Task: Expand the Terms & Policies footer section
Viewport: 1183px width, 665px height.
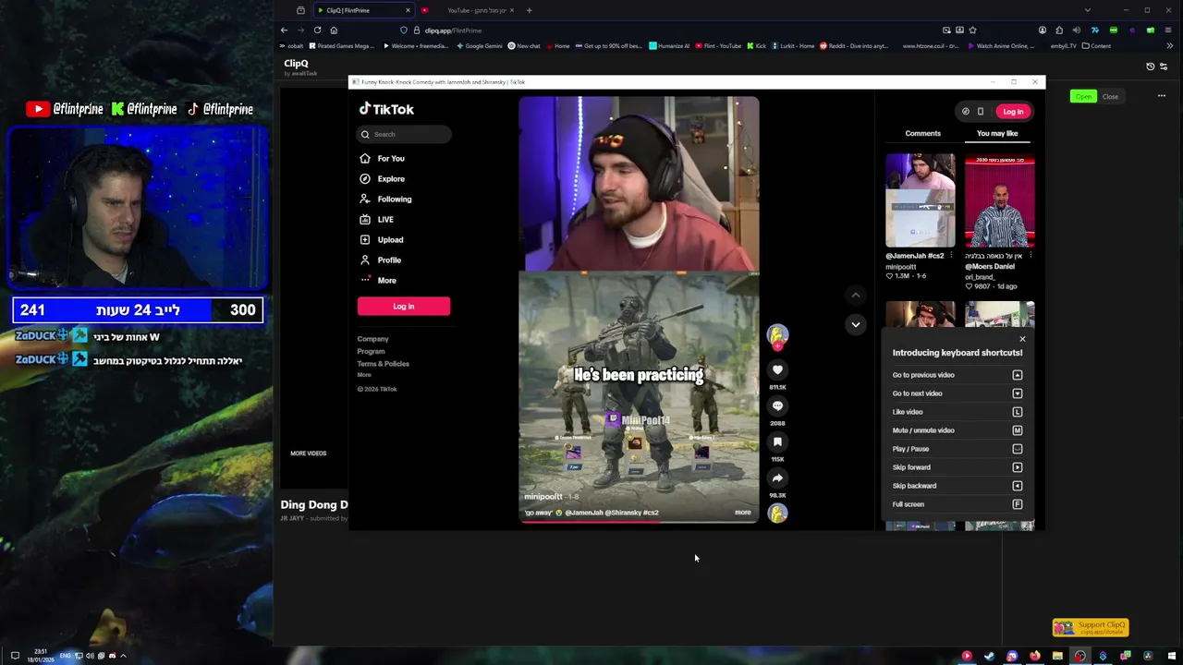Action: tap(384, 364)
